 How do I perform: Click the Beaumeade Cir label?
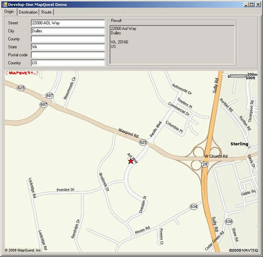point(70,88)
